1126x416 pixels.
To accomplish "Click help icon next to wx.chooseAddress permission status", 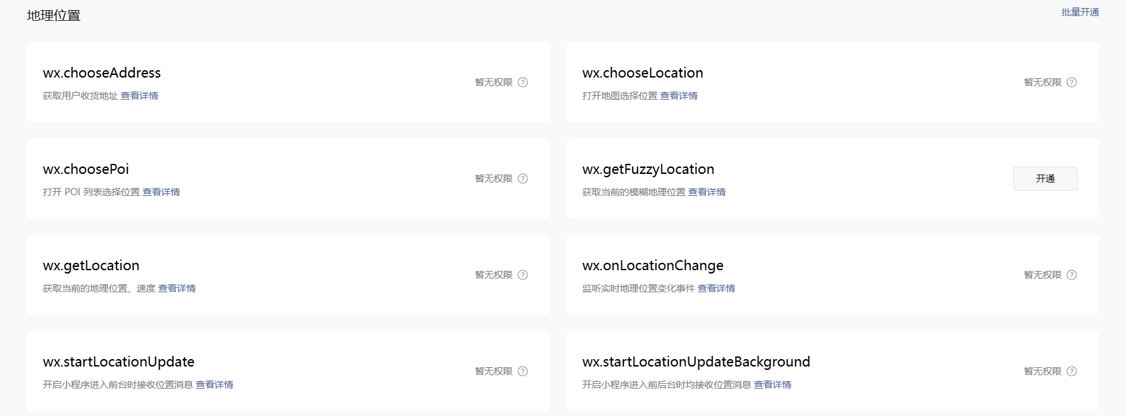I will (523, 82).
